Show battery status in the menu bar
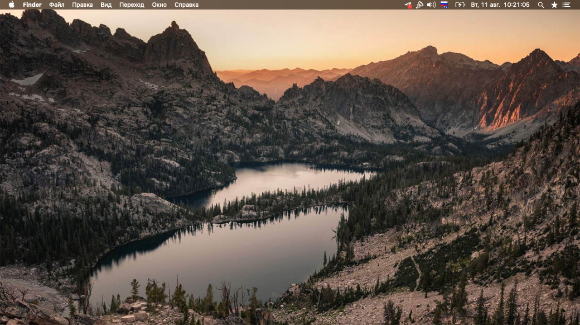Screen dimensions: 580x325 click(x=460, y=5)
